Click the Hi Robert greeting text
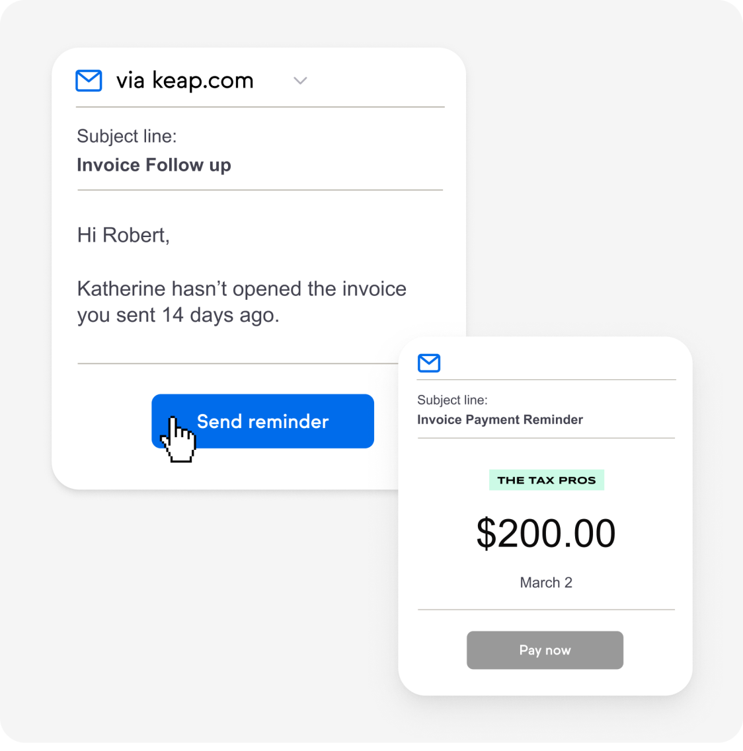 point(124,235)
